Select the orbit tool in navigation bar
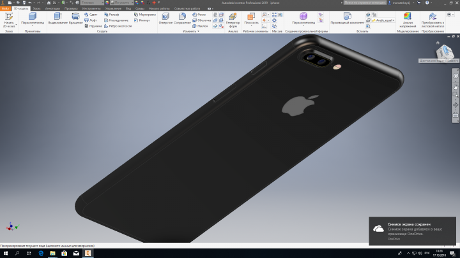Screen dimensions: 460x258 click(x=456, y=104)
